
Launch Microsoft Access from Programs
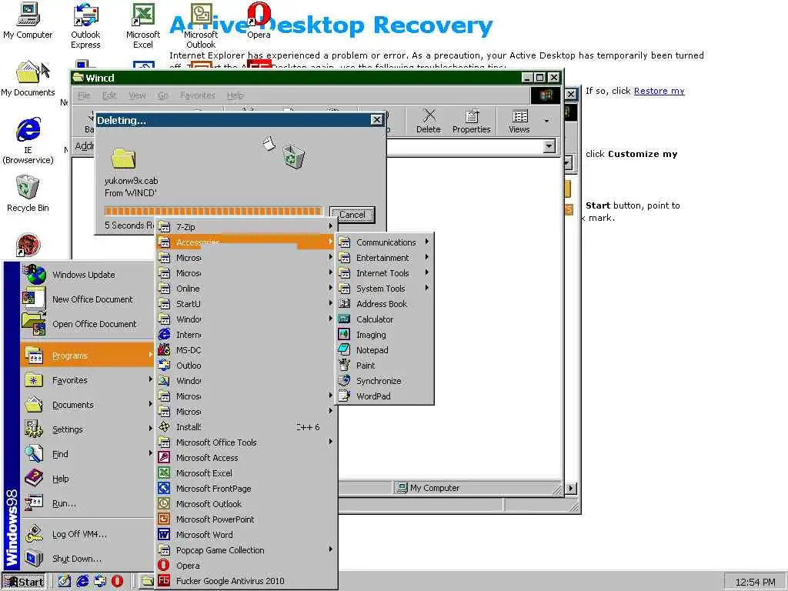[x=245, y=458]
